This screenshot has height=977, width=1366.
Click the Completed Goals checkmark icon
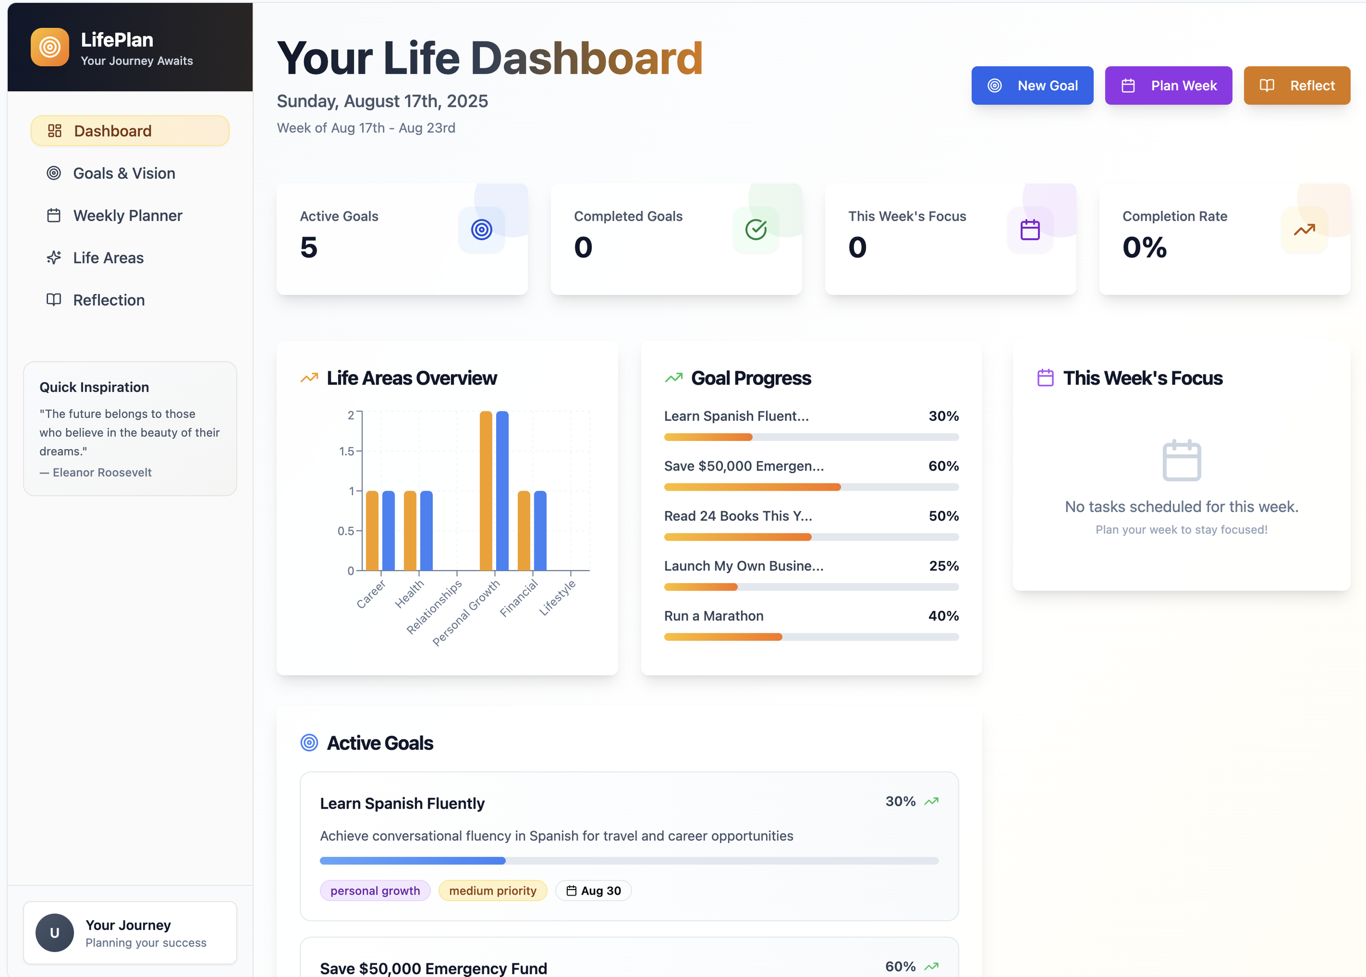click(756, 230)
